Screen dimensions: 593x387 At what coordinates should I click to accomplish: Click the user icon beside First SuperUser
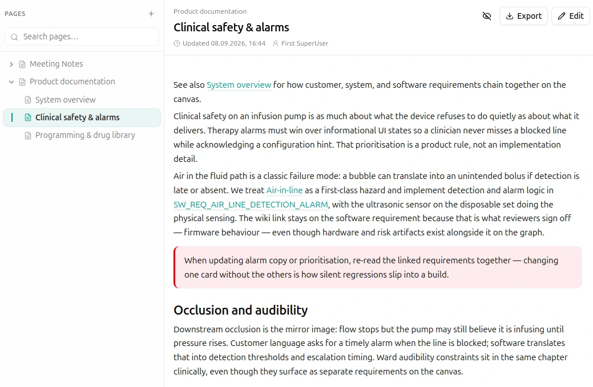point(276,43)
